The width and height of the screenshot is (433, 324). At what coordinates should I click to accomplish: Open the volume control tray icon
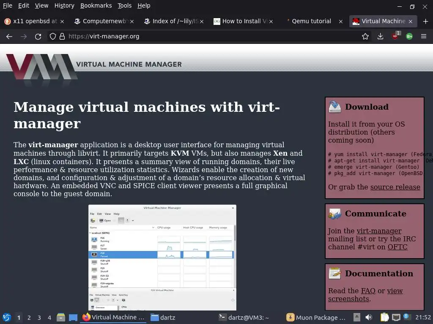(x=369, y=317)
